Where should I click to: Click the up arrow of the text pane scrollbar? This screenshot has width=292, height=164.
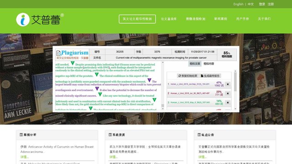162,63
